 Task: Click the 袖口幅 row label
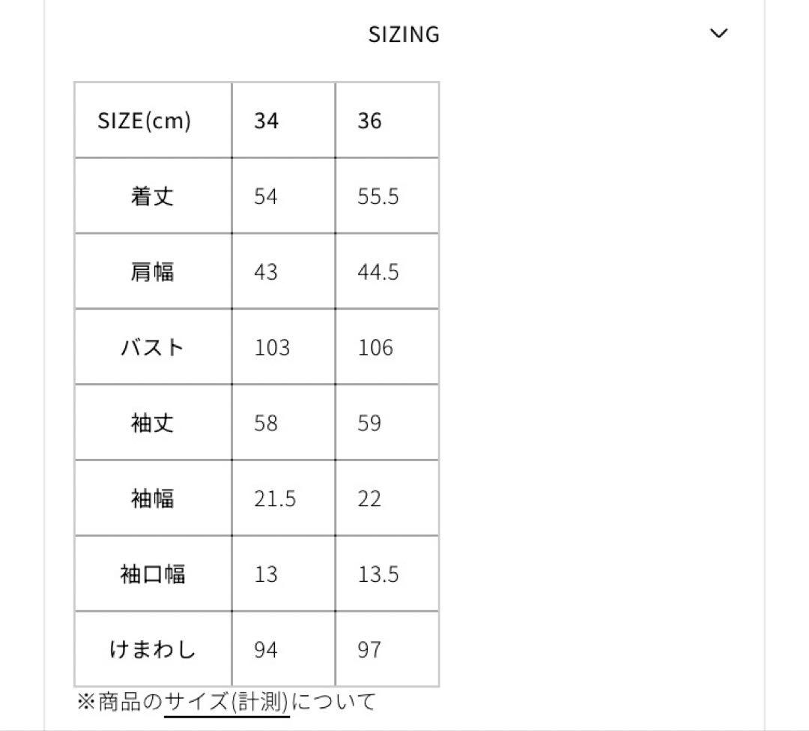[152, 574]
